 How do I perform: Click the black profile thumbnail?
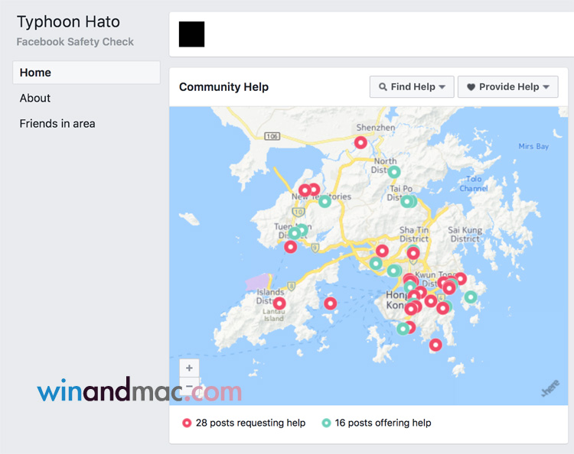(191, 34)
